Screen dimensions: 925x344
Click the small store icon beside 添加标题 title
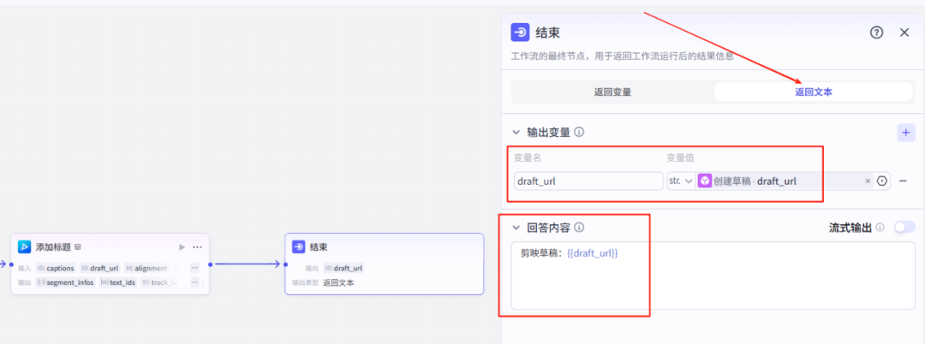[x=78, y=247]
